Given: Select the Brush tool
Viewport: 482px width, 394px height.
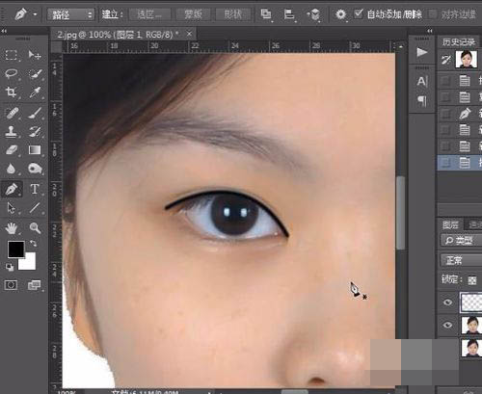Looking at the screenshot, I should pyautogui.click(x=35, y=113).
